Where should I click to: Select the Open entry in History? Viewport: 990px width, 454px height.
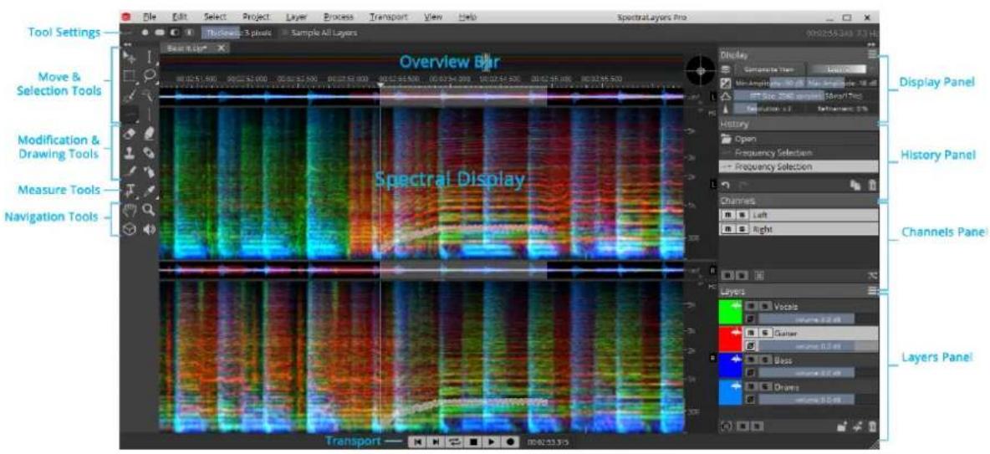(799, 138)
